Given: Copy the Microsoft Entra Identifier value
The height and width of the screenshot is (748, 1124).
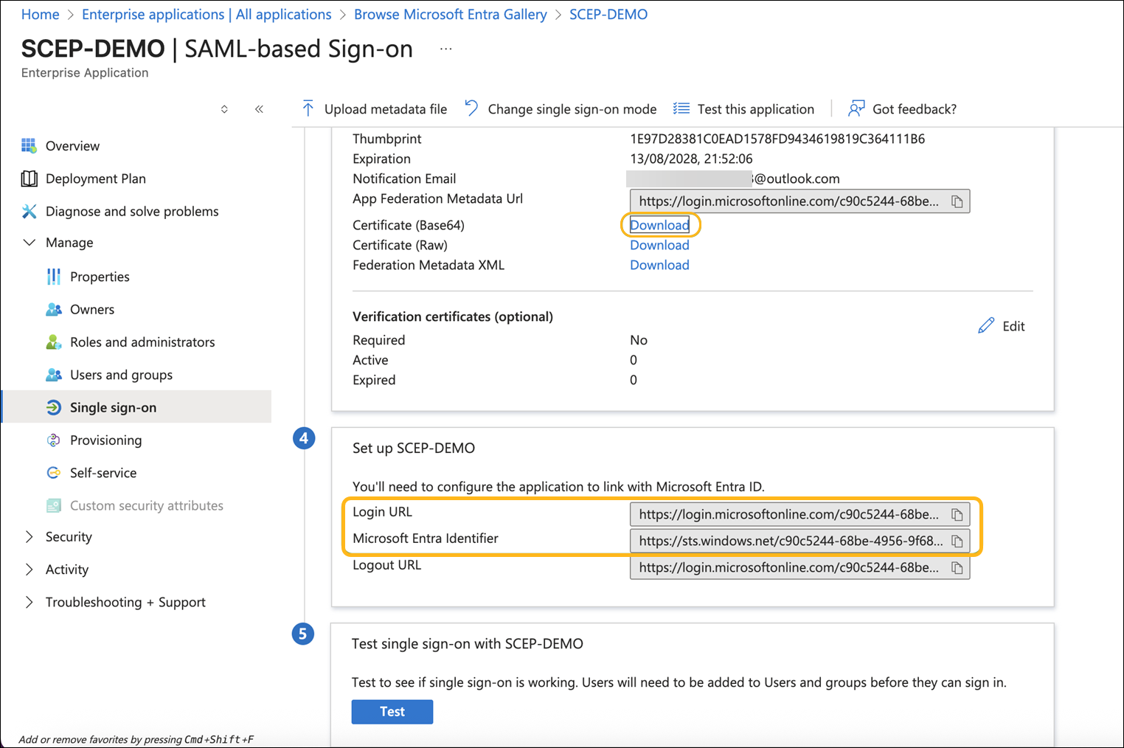Looking at the screenshot, I should (x=957, y=541).
